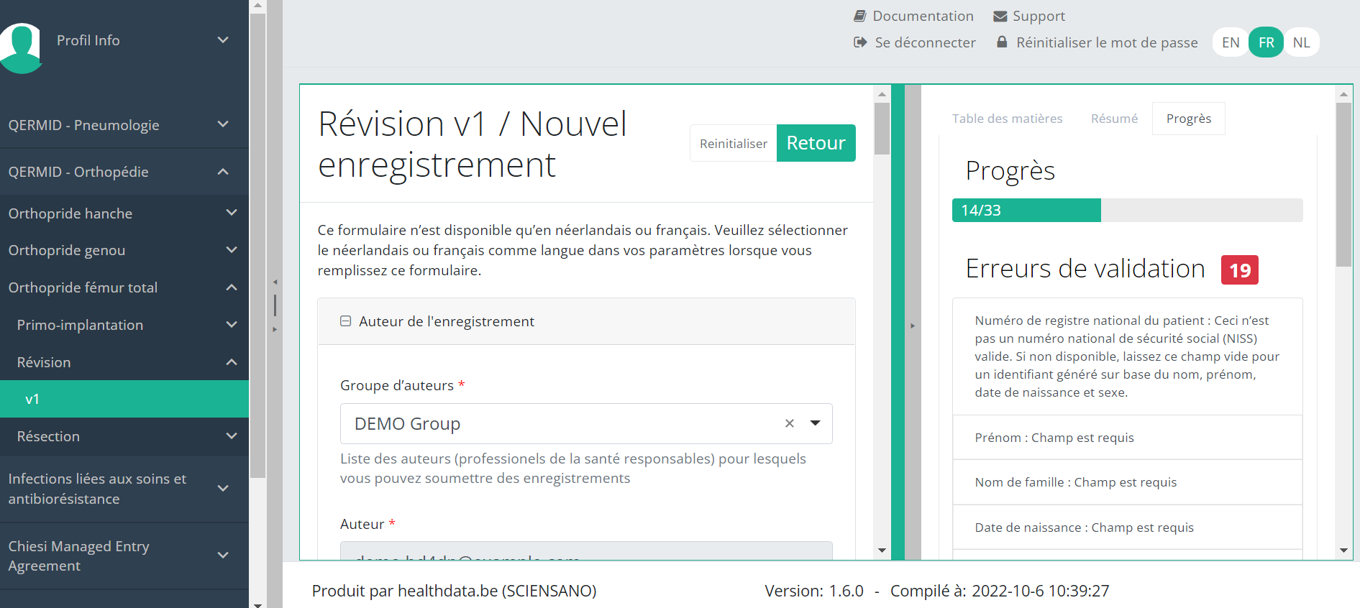Open the Table des matières tab
Viewport: 1360px width, 608px height.
click(x=1007, y=119)
